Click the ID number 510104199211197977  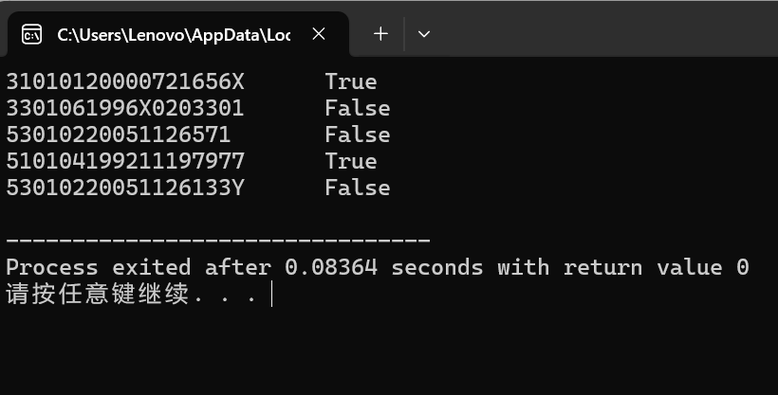125,161
